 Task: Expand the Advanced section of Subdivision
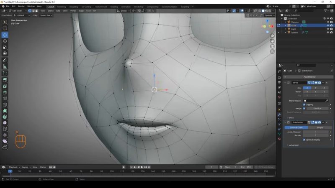(x=293, y=145)
